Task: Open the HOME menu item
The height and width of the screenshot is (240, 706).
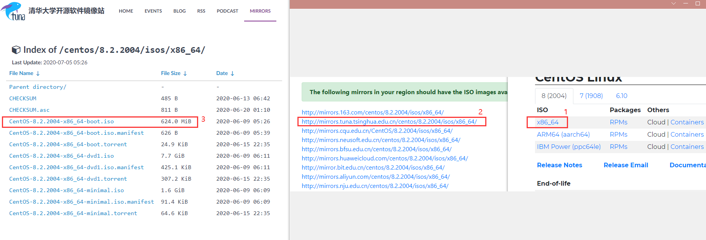Action: (x=126, y=11)
